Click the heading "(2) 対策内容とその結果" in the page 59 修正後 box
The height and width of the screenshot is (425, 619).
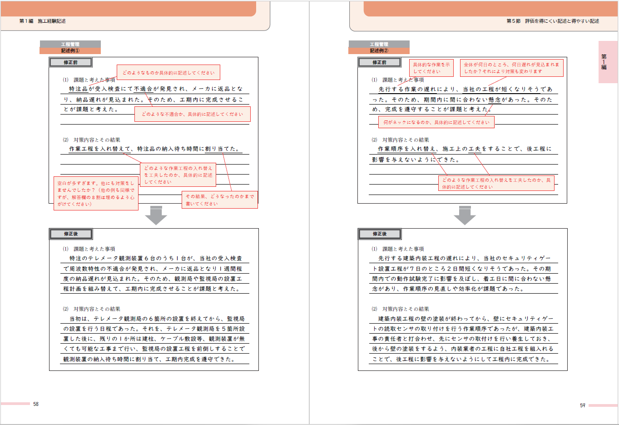(401, 309)
